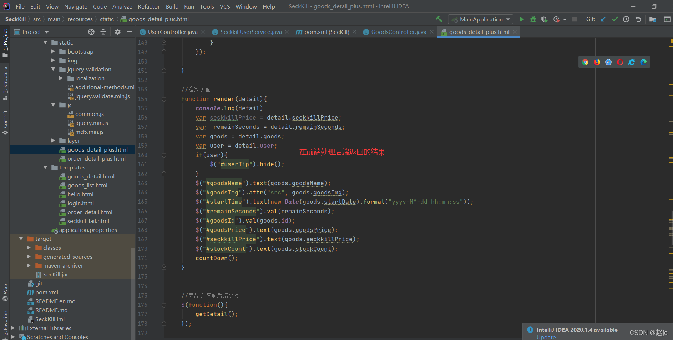Collapse the static folder
This screenshot has width=673, height=340.
pyautogui.click(x=45, y=42)
